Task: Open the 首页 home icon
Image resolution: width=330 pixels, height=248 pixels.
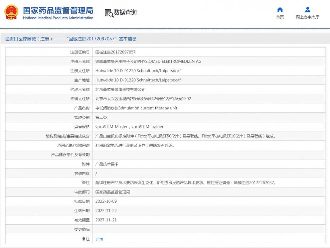Action: pos(280,10)
